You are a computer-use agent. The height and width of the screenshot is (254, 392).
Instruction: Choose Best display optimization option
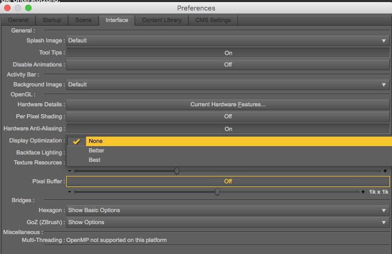(95, 160)
